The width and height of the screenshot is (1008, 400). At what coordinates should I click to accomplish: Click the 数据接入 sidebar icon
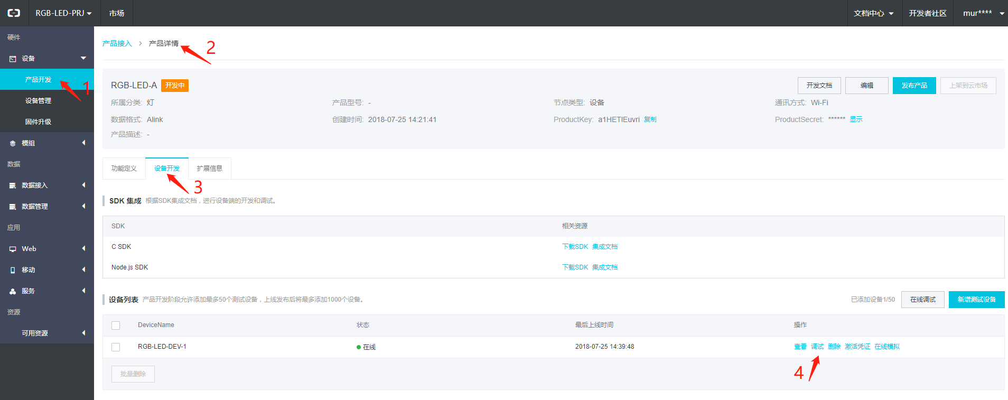click(x=13, y=185)
